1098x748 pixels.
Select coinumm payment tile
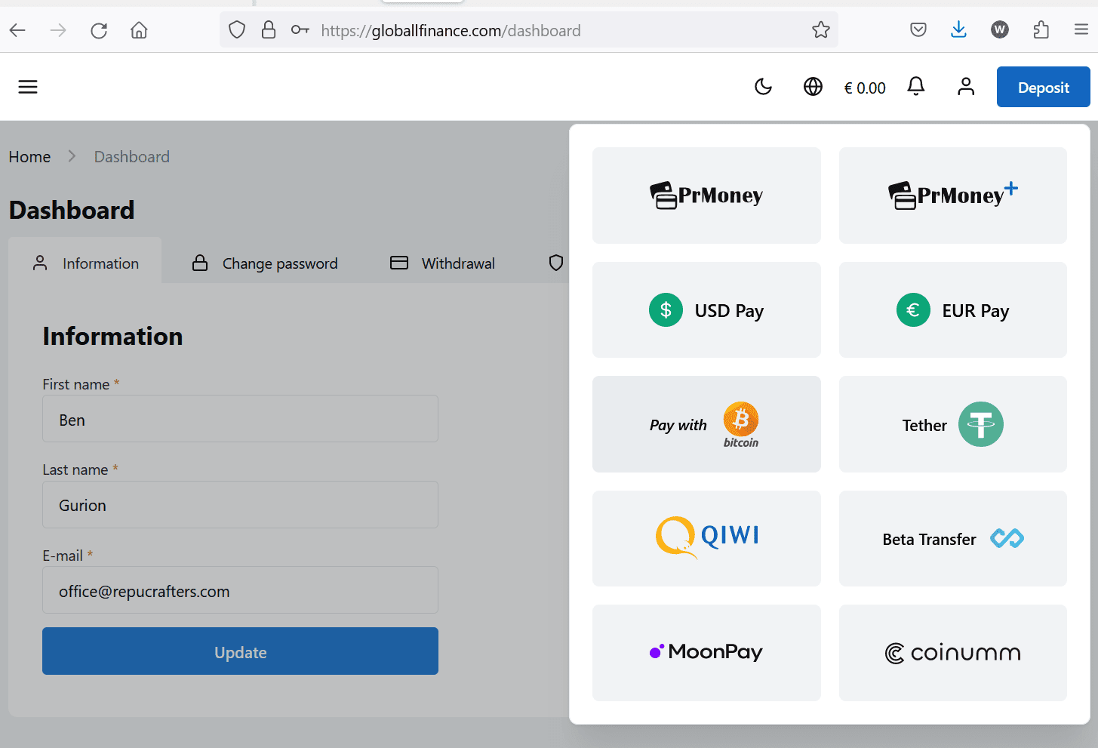pyautogui.click(x=953, y=653)
